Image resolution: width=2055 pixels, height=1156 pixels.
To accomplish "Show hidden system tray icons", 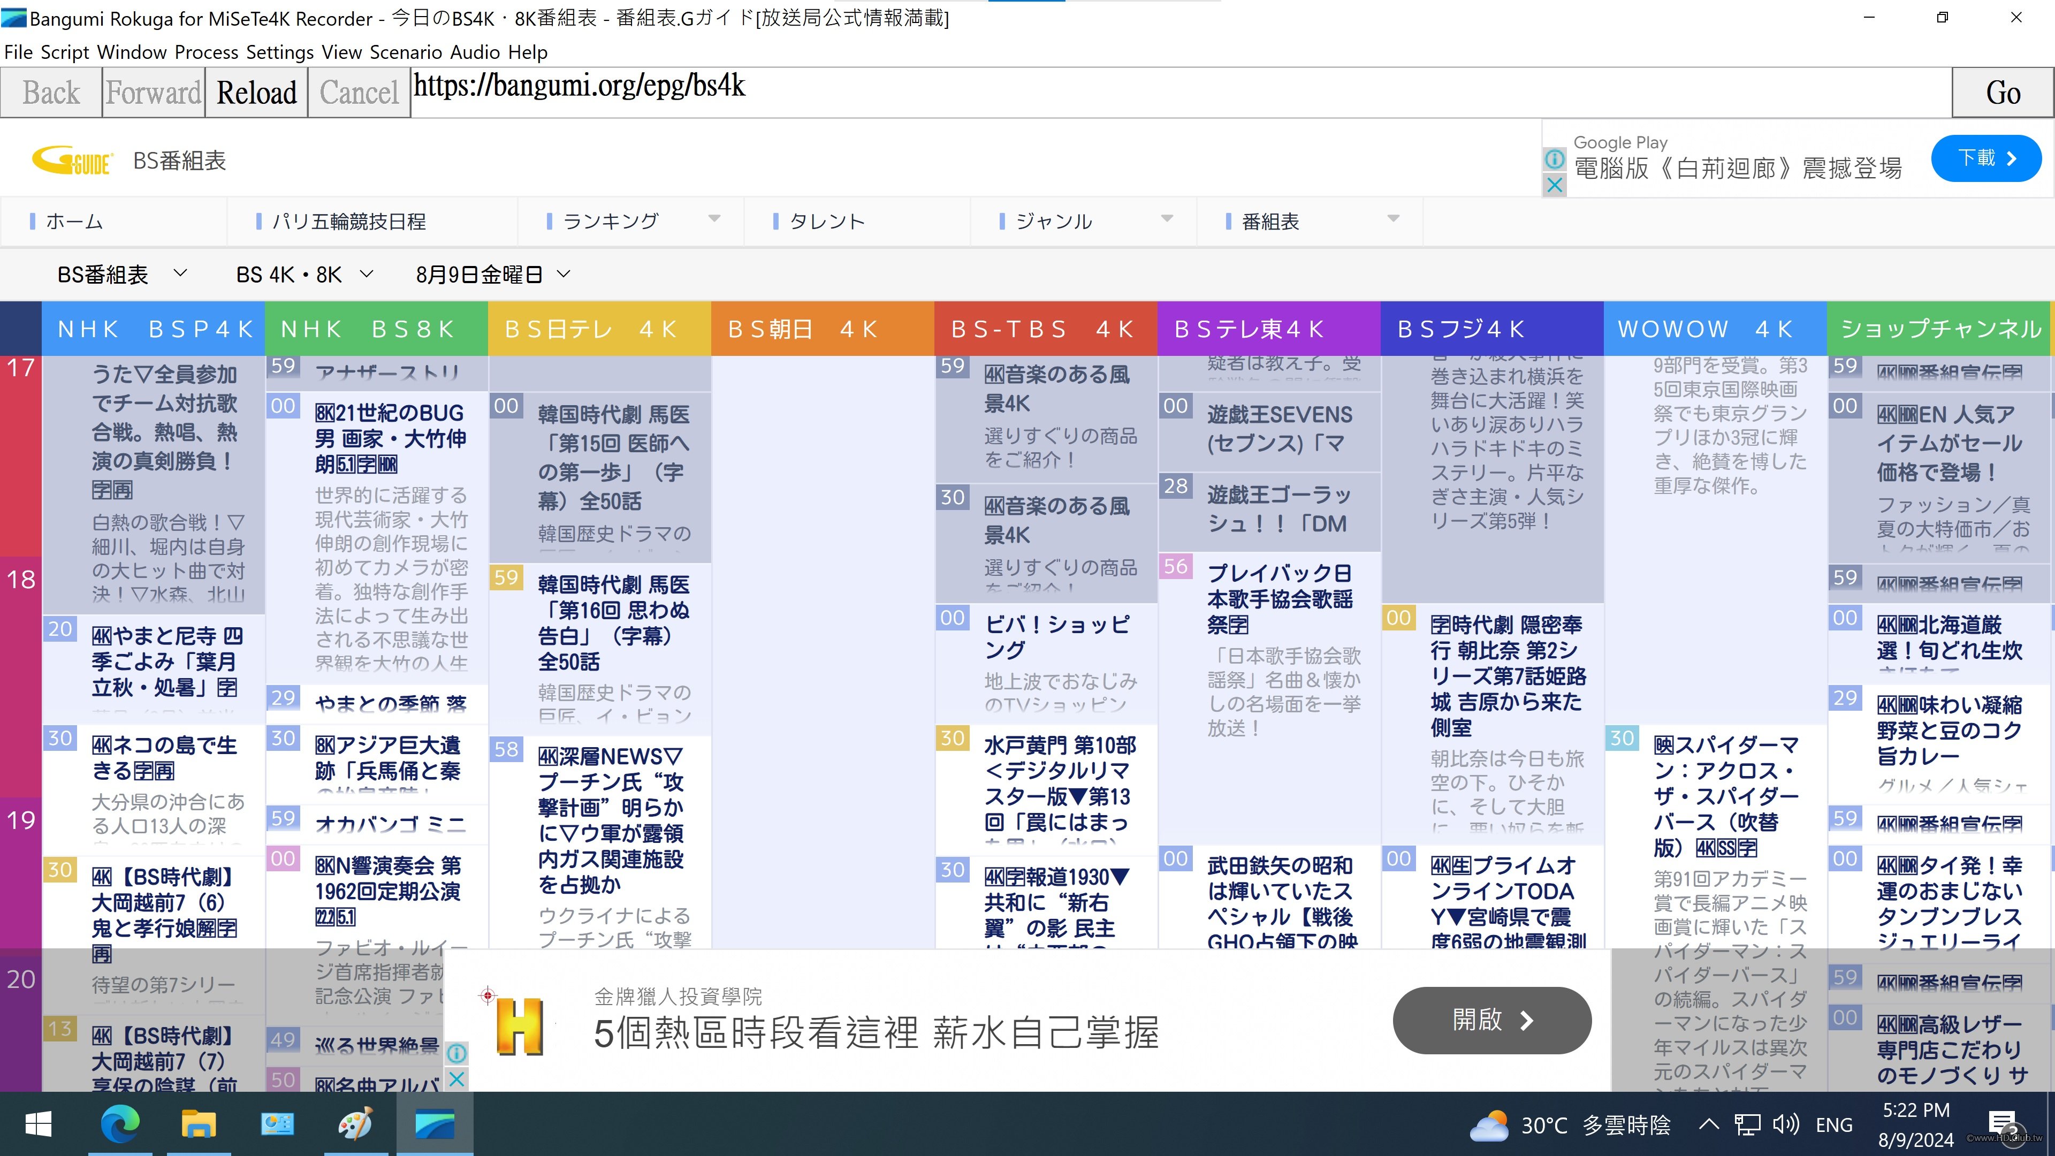I will [x=1709, y=1125].
